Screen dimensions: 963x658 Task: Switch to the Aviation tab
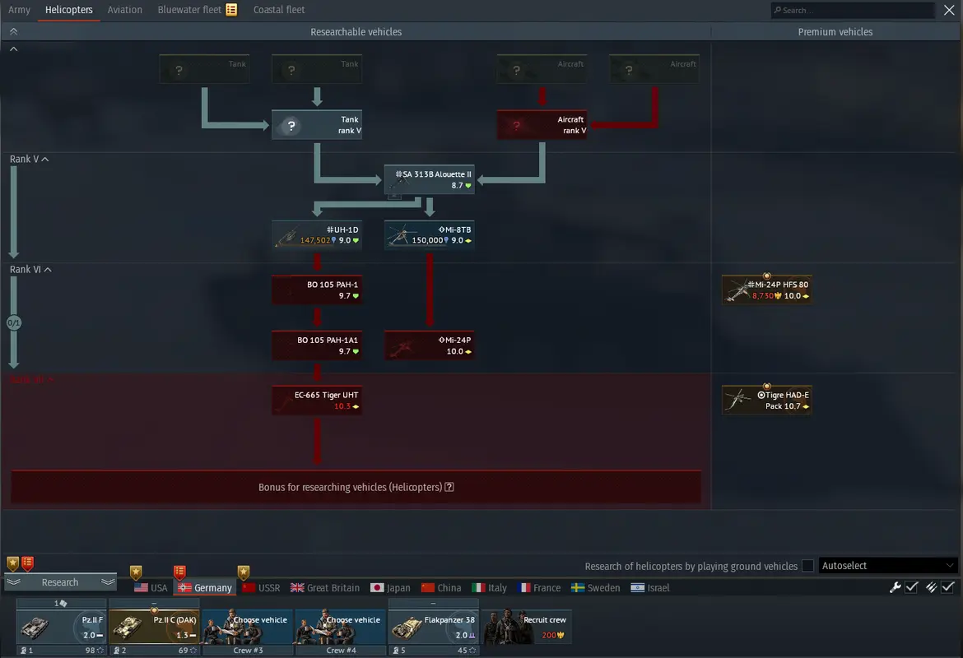(124, 10)
